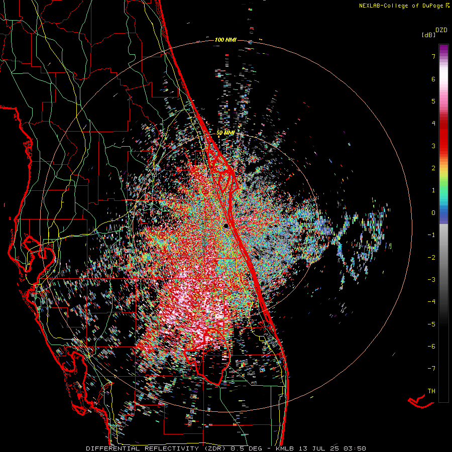
Task: Click the gray -2 dB segment of the color bar
Action: point(443,257)
